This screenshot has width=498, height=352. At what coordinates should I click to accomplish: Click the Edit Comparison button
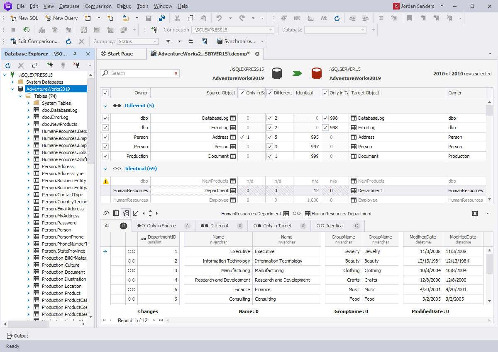[x=35, y=41]
